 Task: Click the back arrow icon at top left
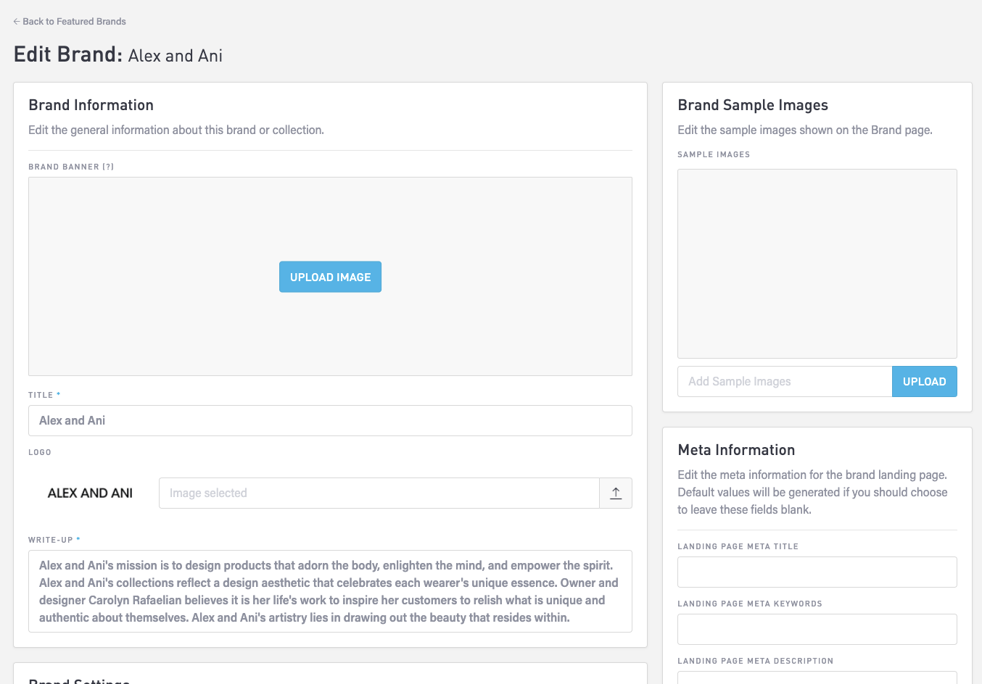(17, 22)
